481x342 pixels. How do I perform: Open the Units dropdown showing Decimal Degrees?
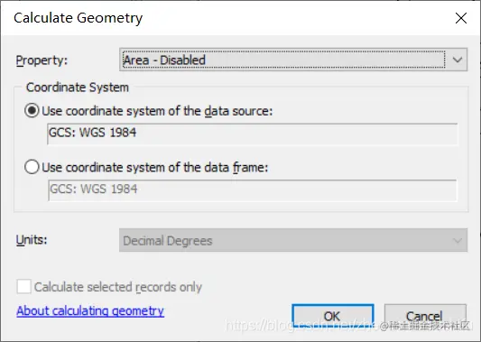point(293,240)
